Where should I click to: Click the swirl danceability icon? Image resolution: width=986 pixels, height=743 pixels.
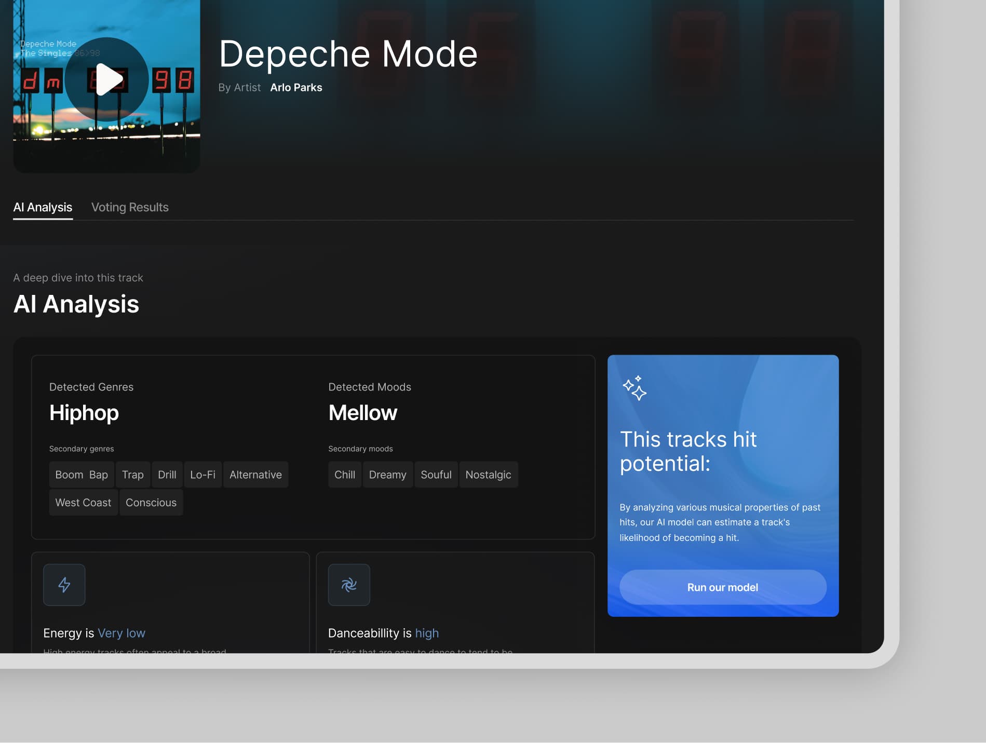point(349,585)
